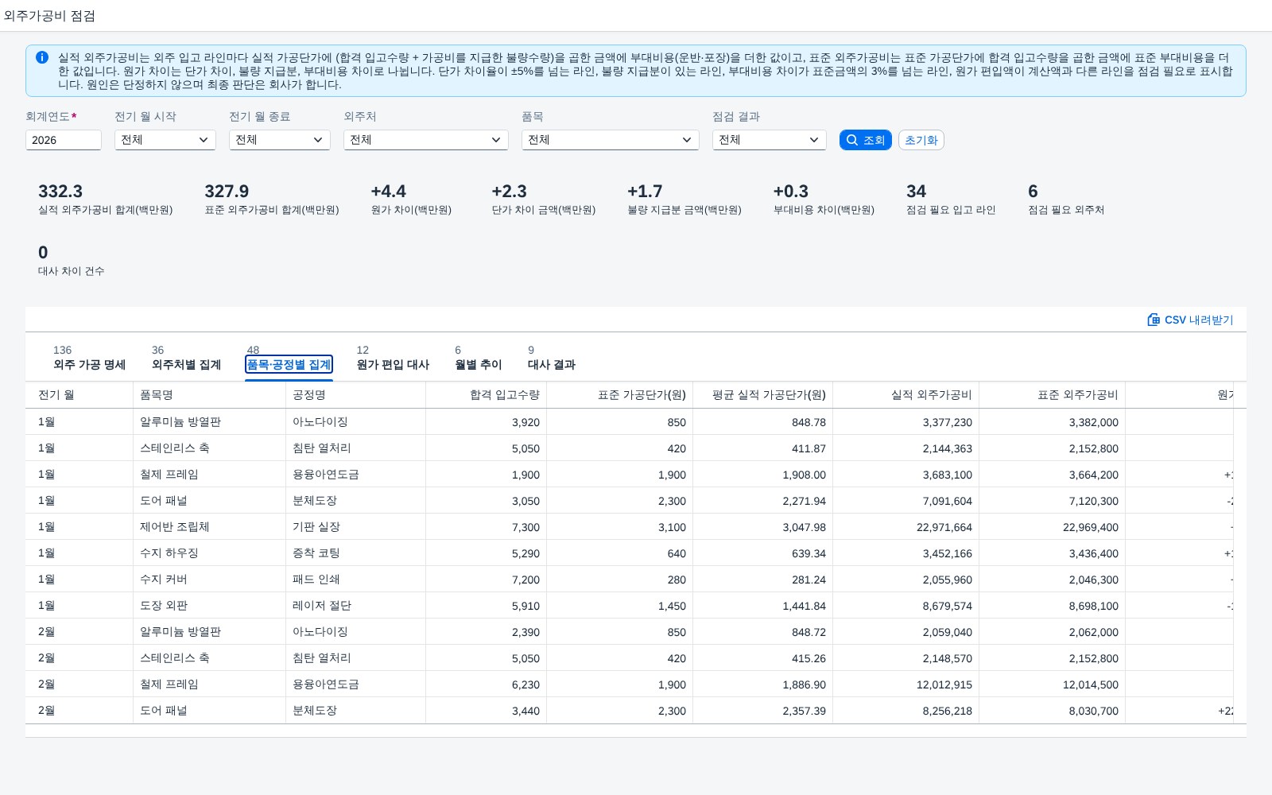Switch to the 대사 결과 tab
Image resolution: width=1272 pixels, height=795 pixels.
[552, 364]
